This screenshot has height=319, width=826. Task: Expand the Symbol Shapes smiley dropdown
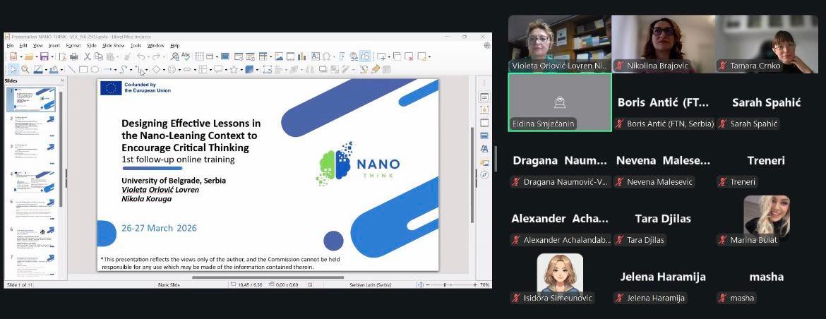click(179, 69)
